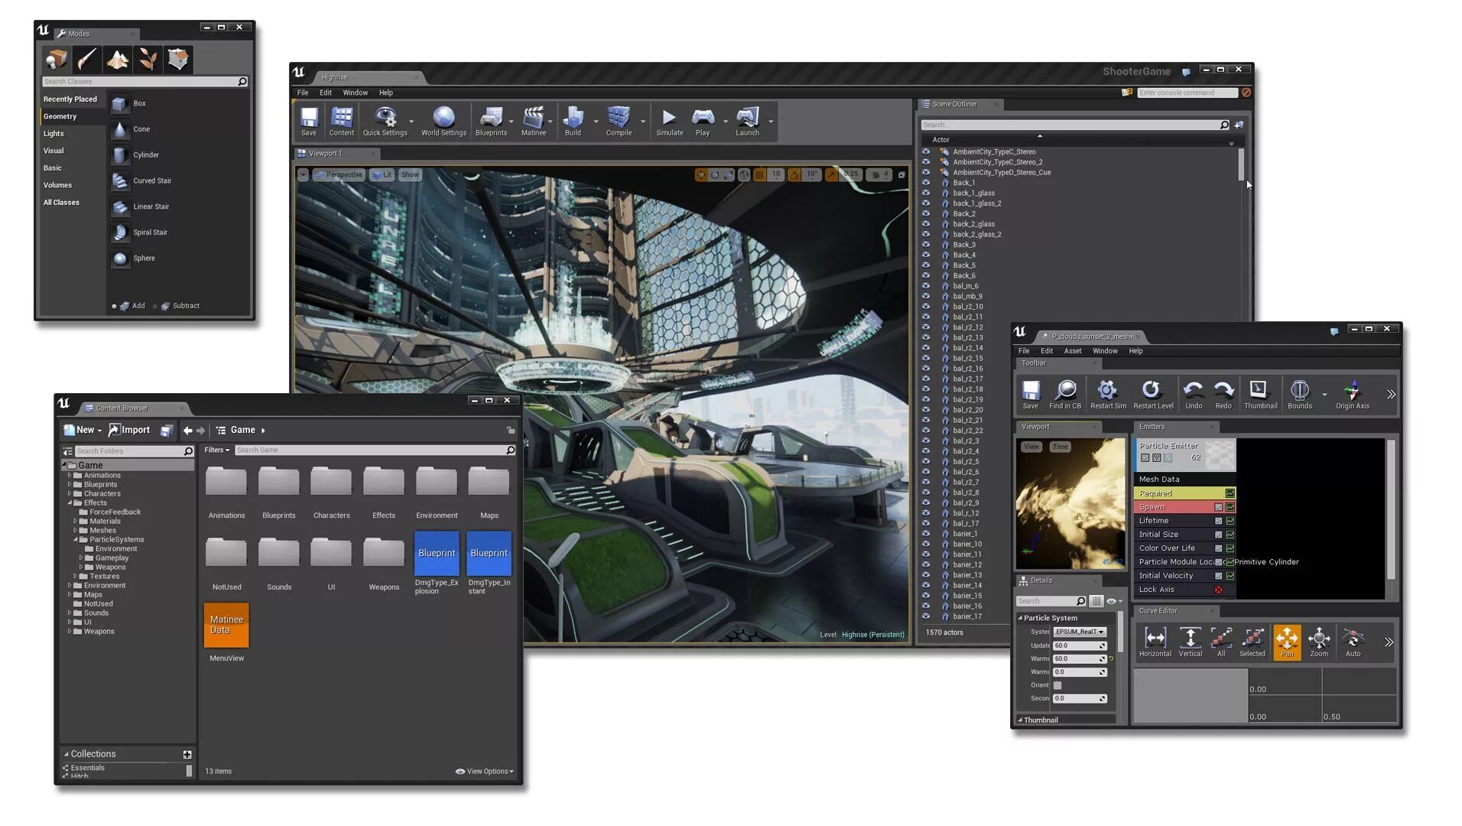Click Scene Outliner vertical scrollbar
Image resolution: width=1462 pixels, height=826 pixels.
click(x=1241, y=164)
